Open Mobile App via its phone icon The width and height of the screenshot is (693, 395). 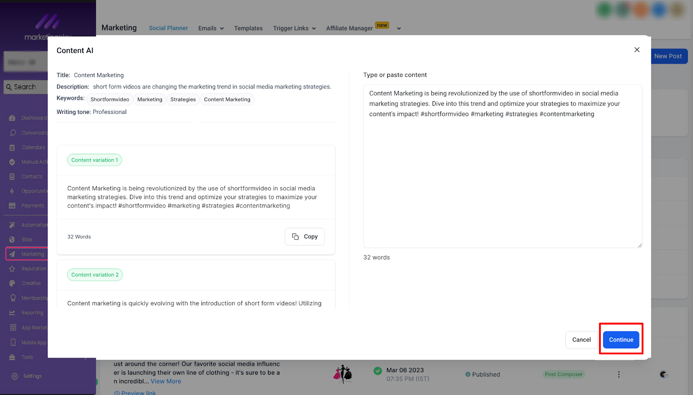pos(13,342)
